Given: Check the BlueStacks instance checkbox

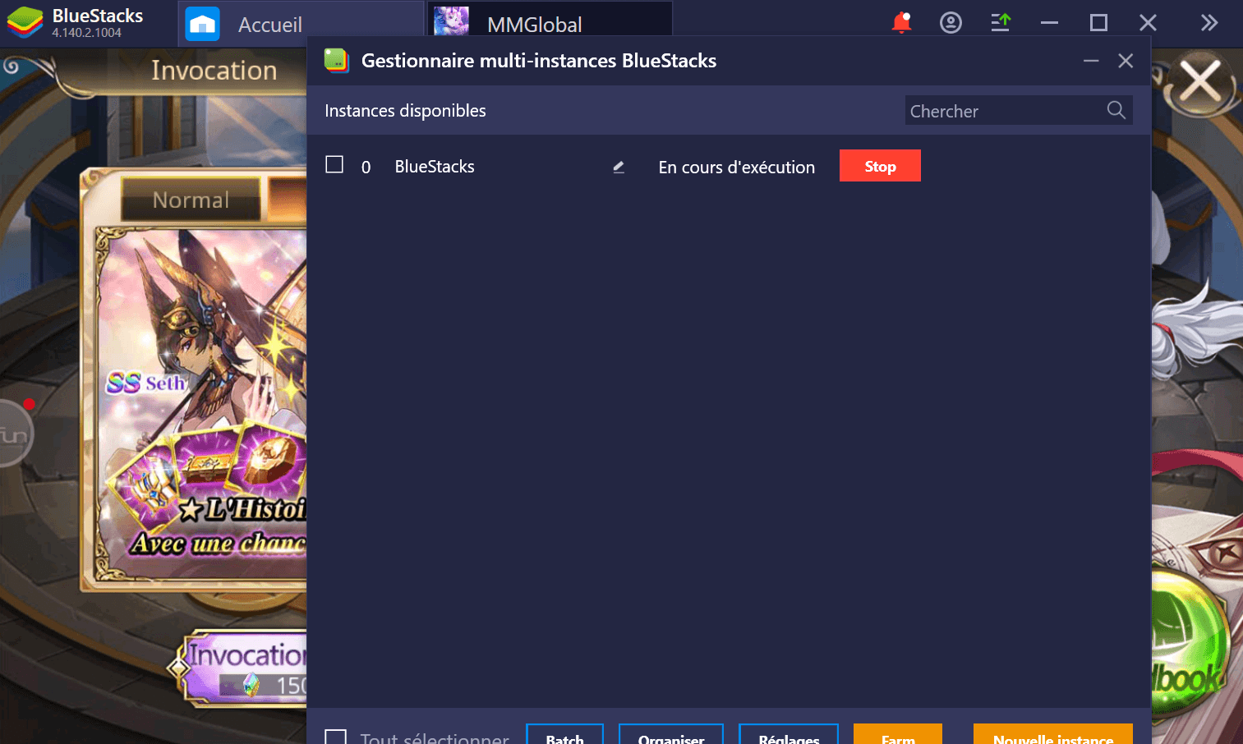Looking at the screenshot, I should [x=334, y=164].
